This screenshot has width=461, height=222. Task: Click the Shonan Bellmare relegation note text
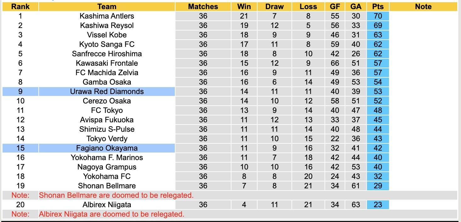[x=116, y=195]
